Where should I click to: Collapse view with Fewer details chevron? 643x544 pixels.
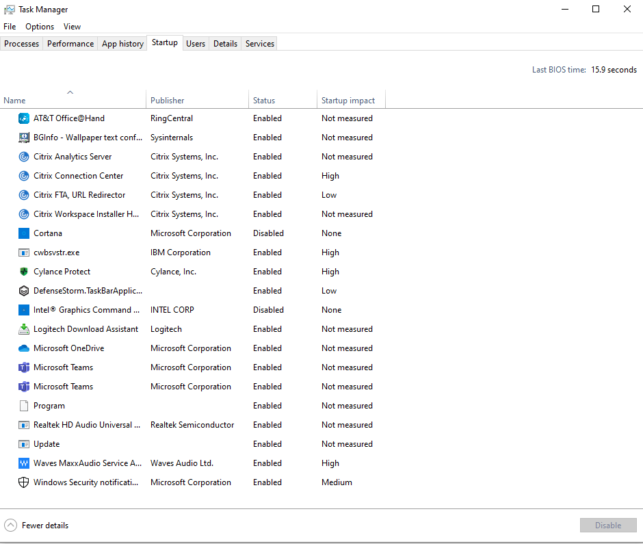point(11,526)
